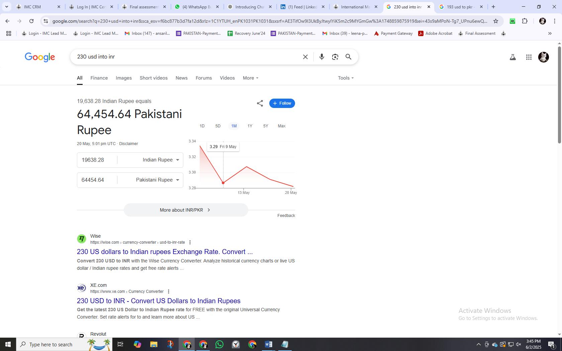Edit the 64454.64 Pakistani Rupee amount field
562x351 pixels.
[x=97, y=180]
